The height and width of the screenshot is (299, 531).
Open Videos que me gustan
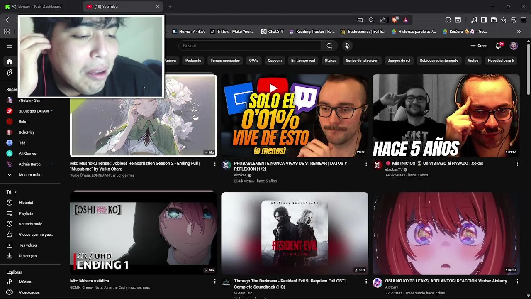tap(30, 235)
